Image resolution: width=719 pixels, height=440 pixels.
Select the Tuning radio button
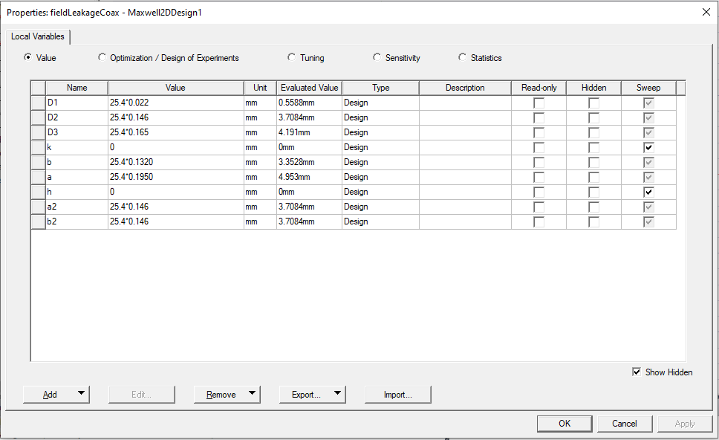pyautogui.click(x=292, y=58)
